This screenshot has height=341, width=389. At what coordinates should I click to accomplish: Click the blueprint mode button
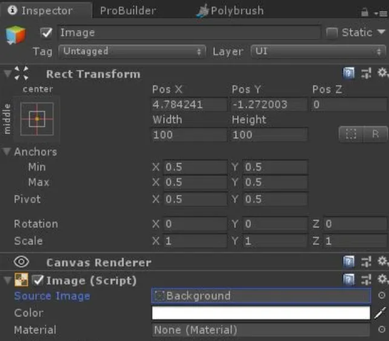tap(351, 135)
